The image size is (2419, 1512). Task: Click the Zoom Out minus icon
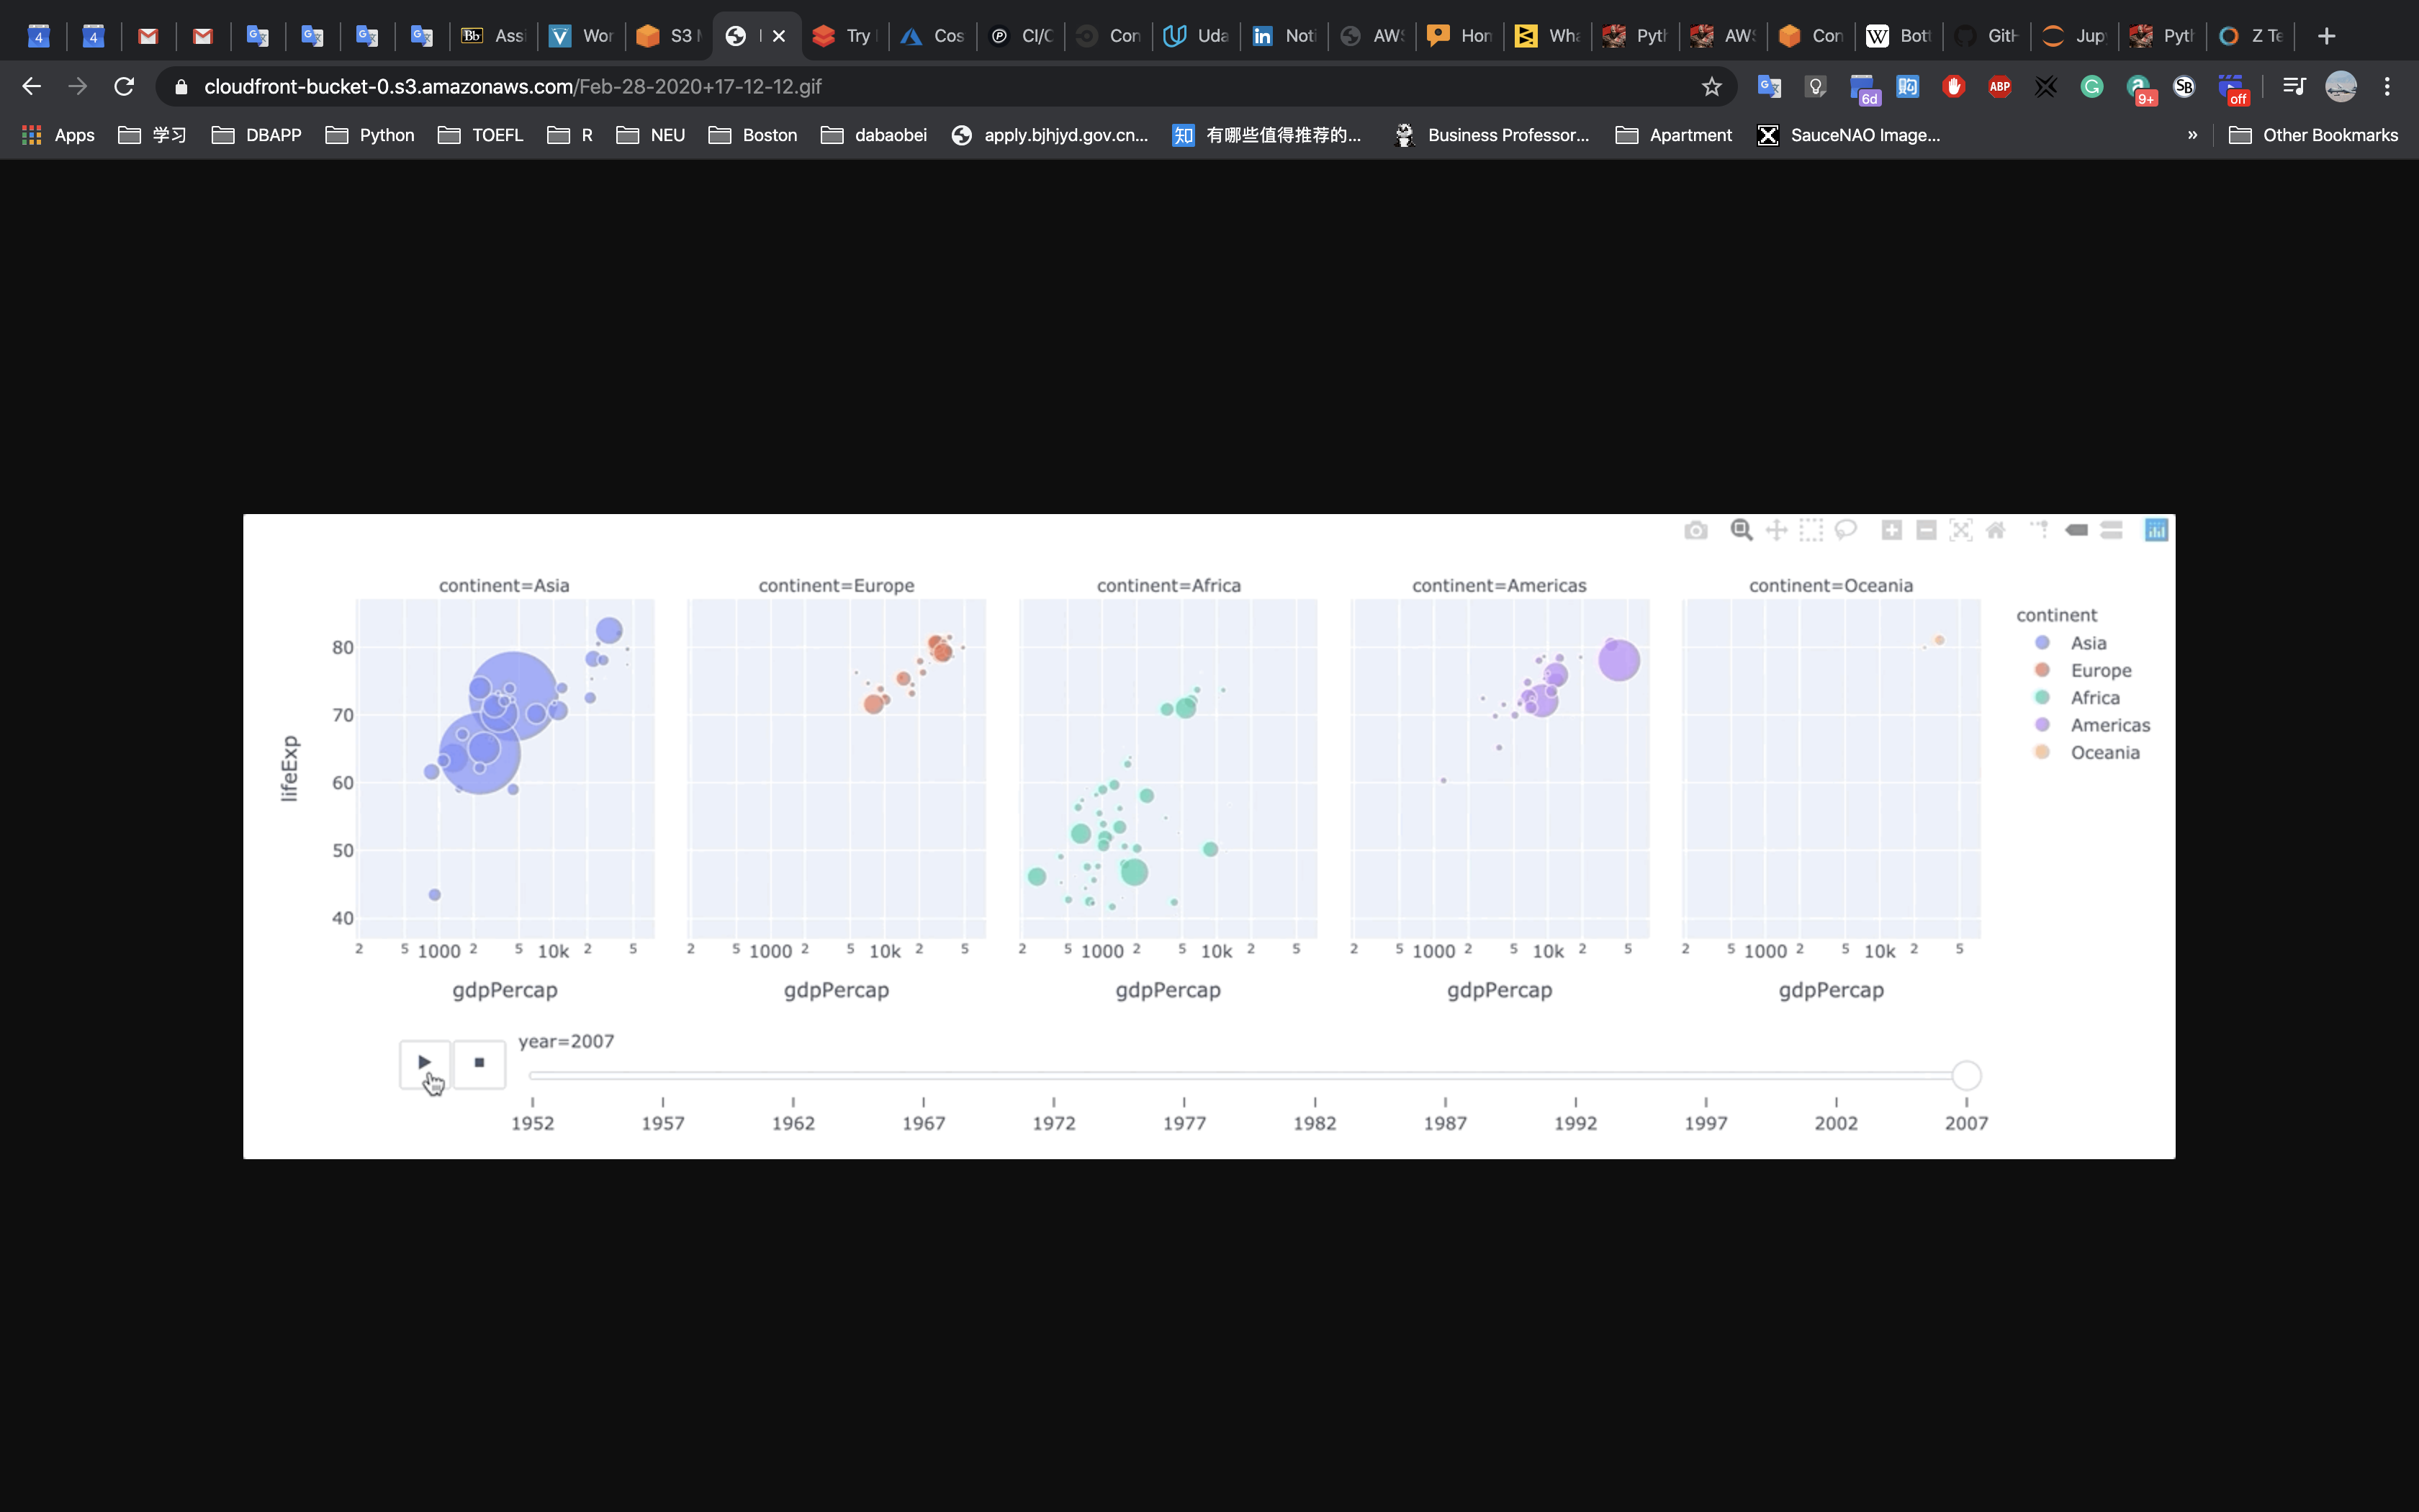point(1927,530)
